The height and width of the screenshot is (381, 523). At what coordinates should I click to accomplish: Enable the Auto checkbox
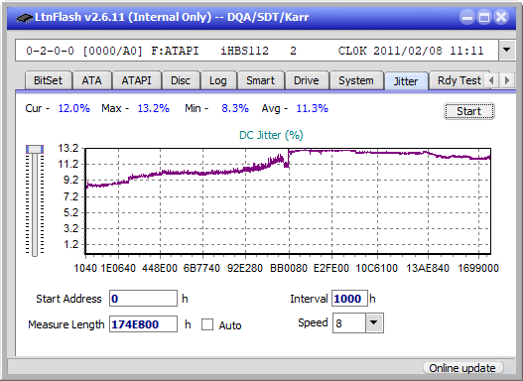(207, 324)
